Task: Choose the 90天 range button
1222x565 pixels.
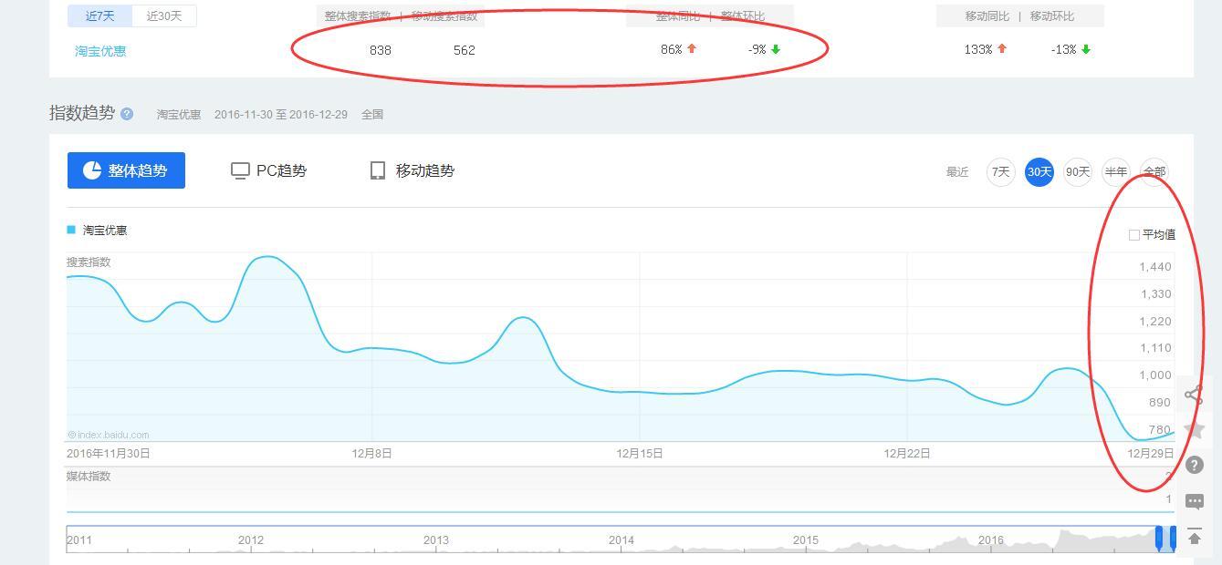Action: coord(1078,171)
